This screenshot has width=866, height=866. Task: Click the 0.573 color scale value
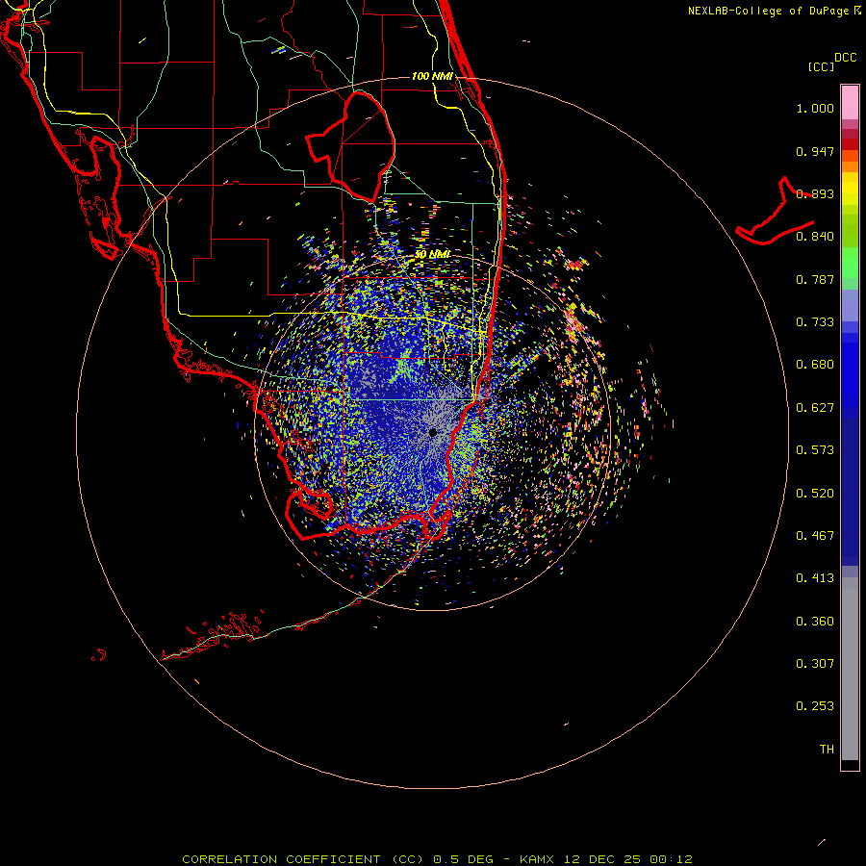[815, 450]
